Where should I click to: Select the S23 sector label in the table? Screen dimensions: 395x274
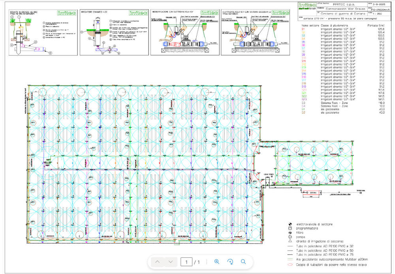[x=304, y=99]
